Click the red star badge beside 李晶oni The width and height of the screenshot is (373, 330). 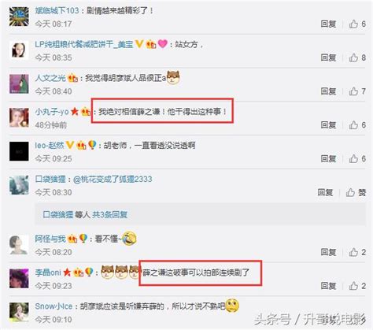(67, 273)
